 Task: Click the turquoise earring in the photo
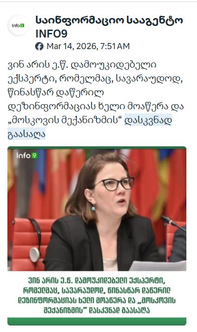pos(93,208)
